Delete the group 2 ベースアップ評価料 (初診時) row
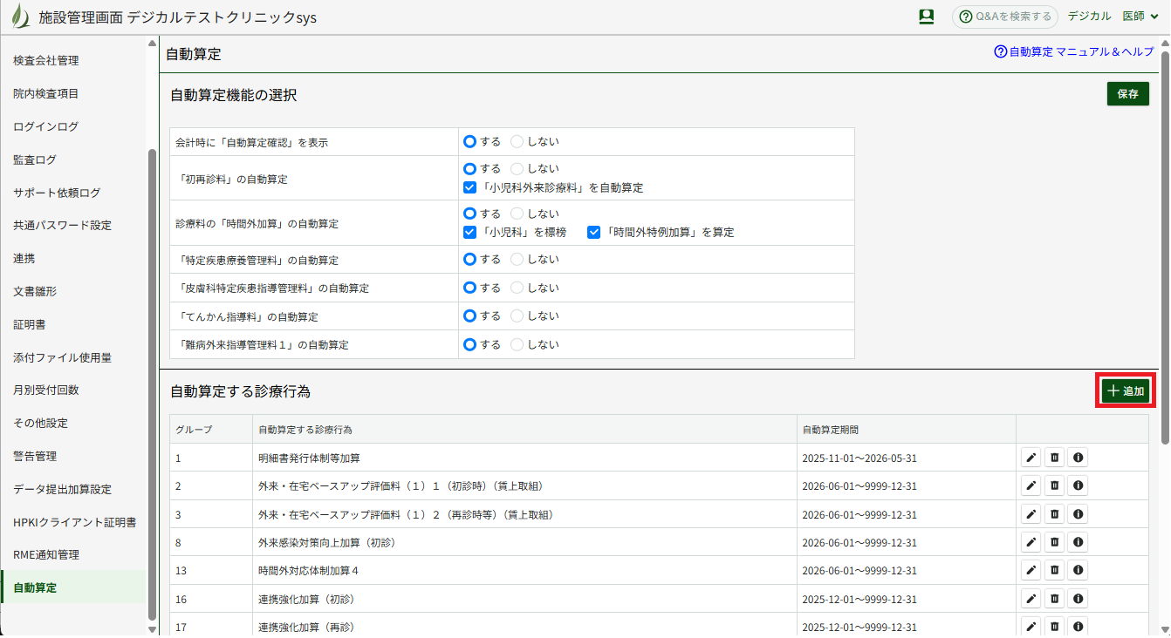The width and height of the screenshot is (1171, 638). click(x=1055, y=485)
